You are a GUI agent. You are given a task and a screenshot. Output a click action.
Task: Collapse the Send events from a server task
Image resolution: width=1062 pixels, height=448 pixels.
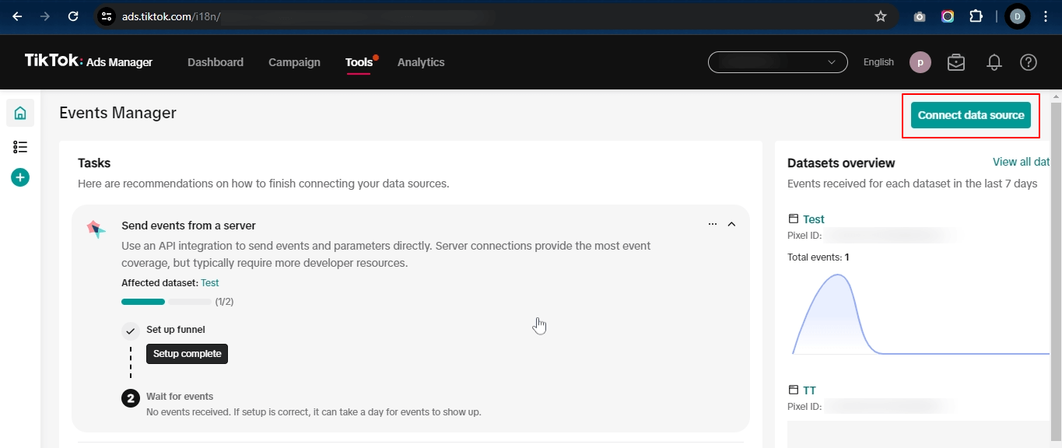tap(731, 224)
